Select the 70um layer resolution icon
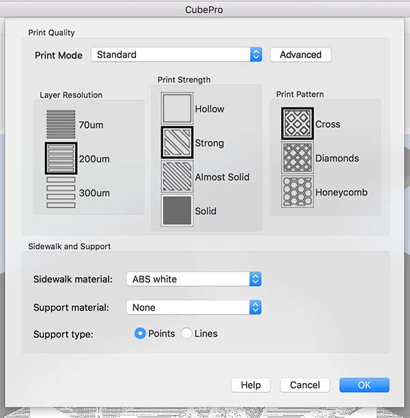410x418 pixels. (61, 124)
